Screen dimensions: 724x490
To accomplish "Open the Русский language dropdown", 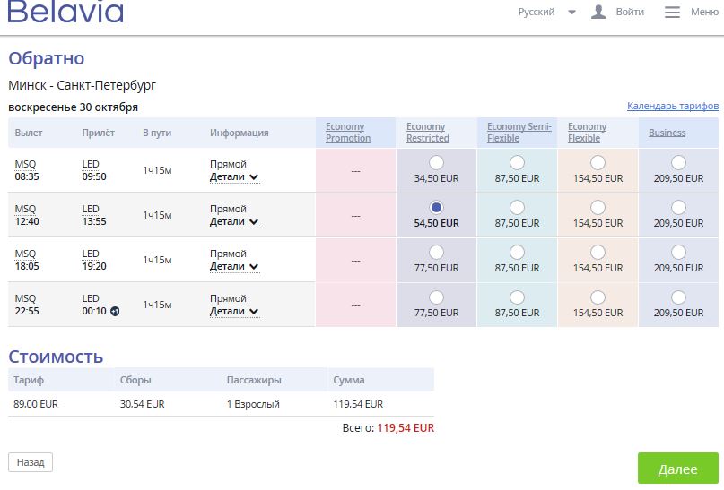I will [546, 12].
